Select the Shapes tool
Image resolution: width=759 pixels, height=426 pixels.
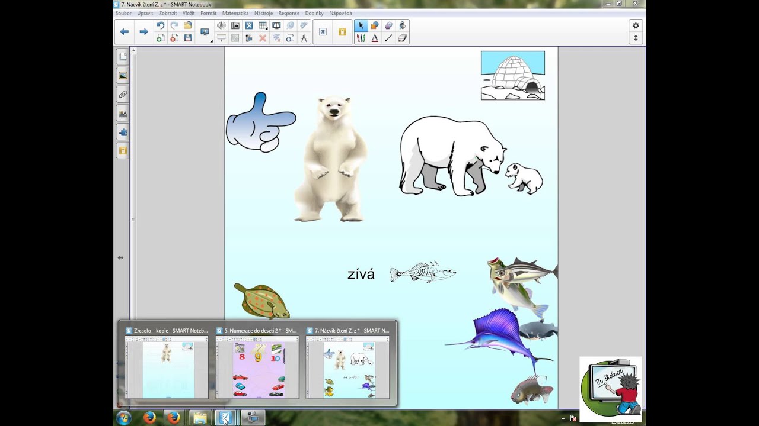click(x=375, y=25)
